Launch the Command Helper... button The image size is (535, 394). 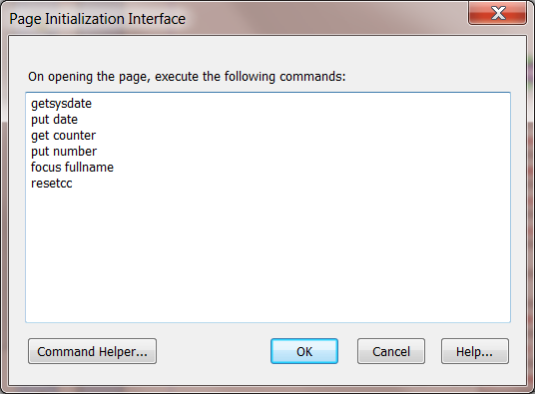point(92,351)
